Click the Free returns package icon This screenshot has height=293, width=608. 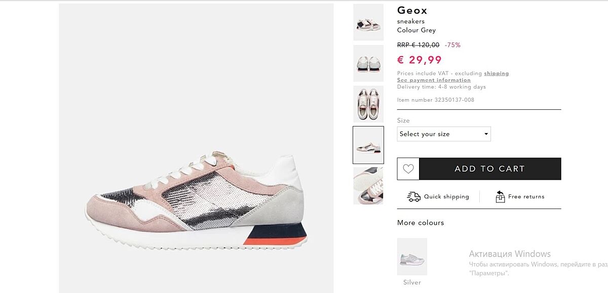(500, 197)
